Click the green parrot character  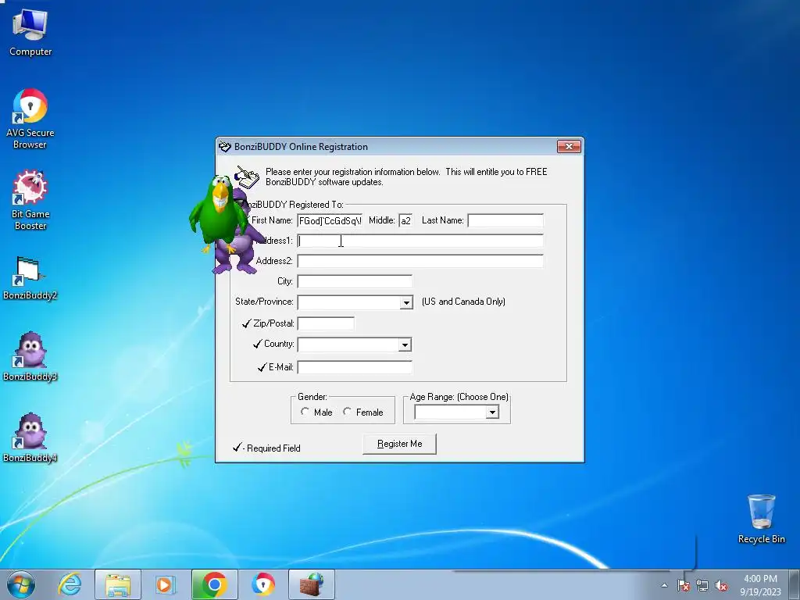click(x=220, y=213)
